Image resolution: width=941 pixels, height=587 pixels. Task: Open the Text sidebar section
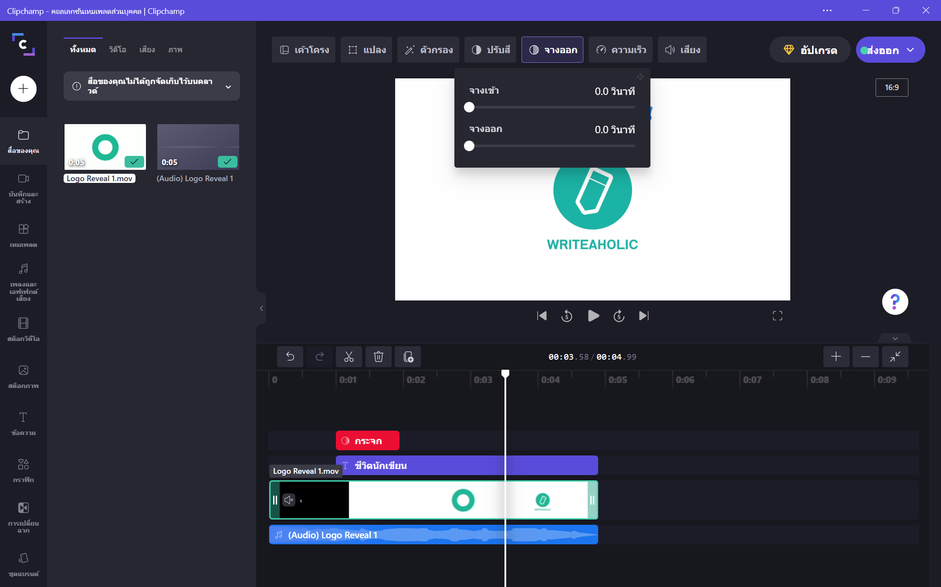24,423
